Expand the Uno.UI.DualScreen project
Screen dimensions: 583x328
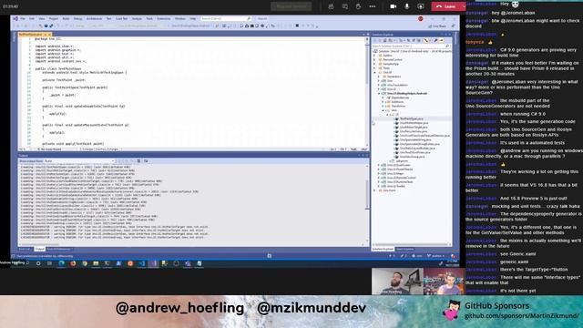tap(379, 165)
